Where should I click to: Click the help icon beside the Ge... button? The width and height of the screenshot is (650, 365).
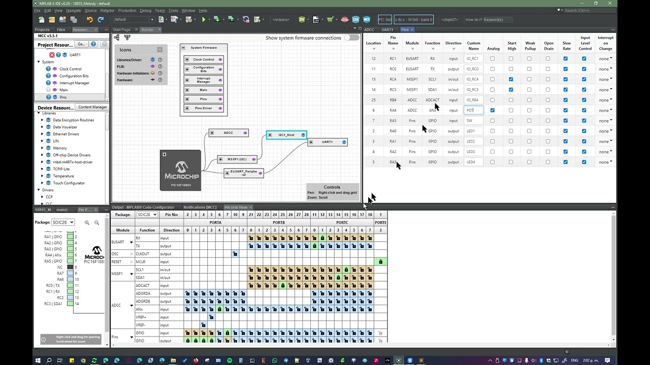click(93, 44)
